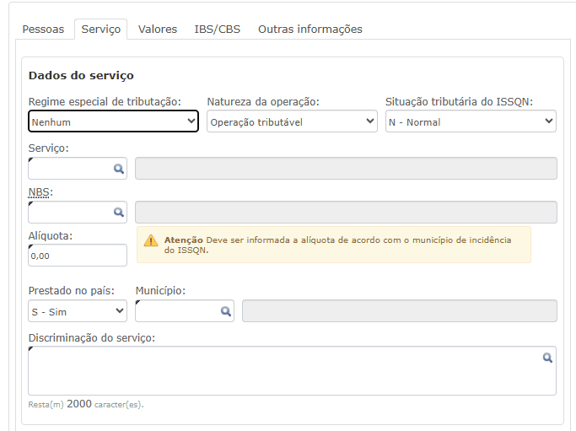Image resolution: width=576 pixels, height=431 pixels.
Task: Open the Município field search magnifier
Action: [226, 311]
